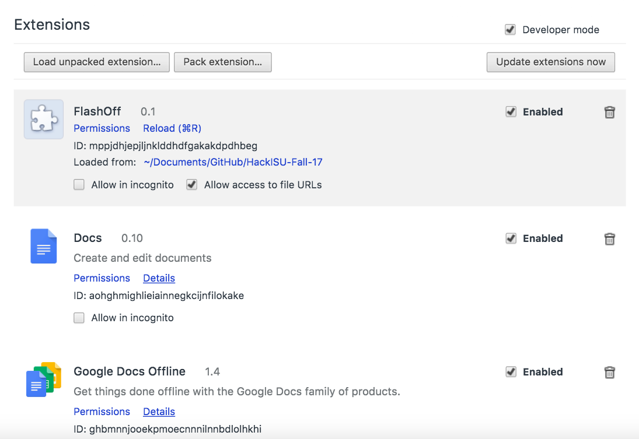Screen dimensions: 639x439
Task: Delete FlashOff using its trash icon
Action: click(609, 113)
